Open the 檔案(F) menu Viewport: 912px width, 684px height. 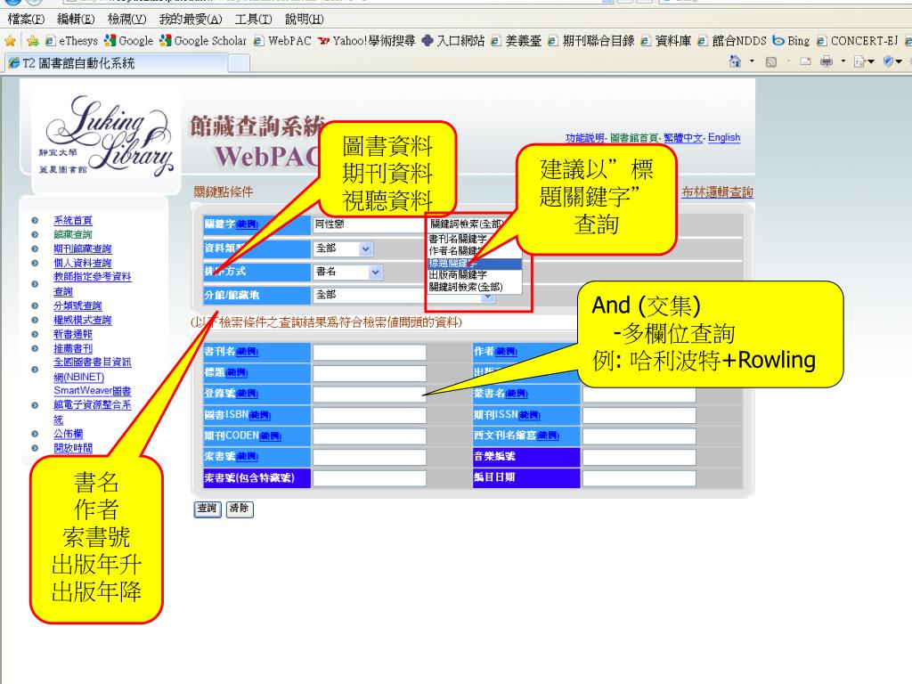26,19
